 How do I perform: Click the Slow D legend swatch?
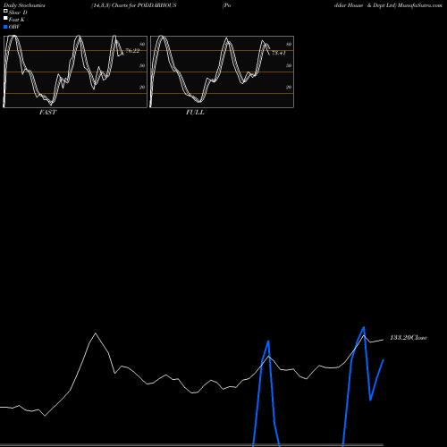5,11
